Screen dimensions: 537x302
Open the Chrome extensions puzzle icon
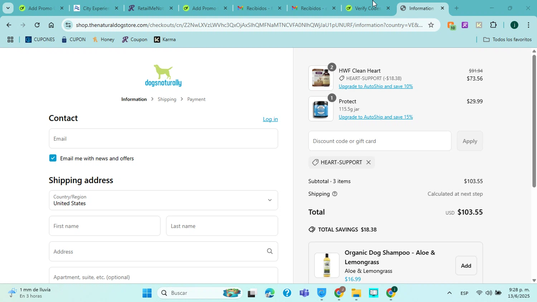[x=493, y=25]
